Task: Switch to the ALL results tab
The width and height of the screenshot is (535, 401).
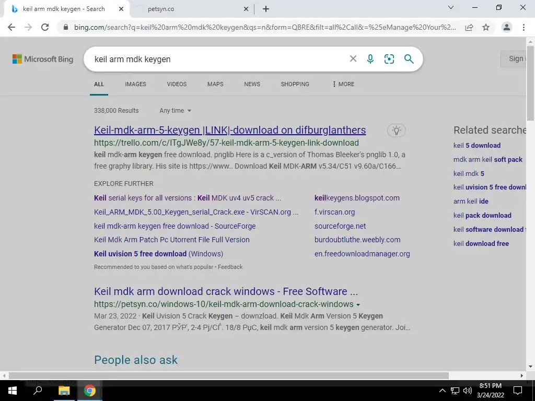Action: pyautogui.click(x=99, y=84)
